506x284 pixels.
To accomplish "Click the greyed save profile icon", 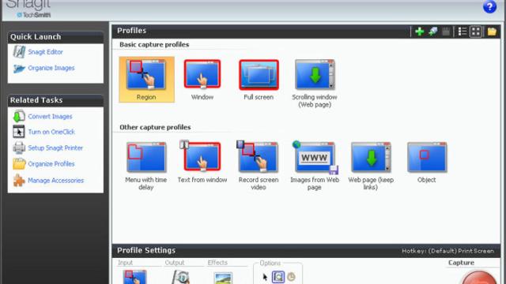I will tap(446, 32).
